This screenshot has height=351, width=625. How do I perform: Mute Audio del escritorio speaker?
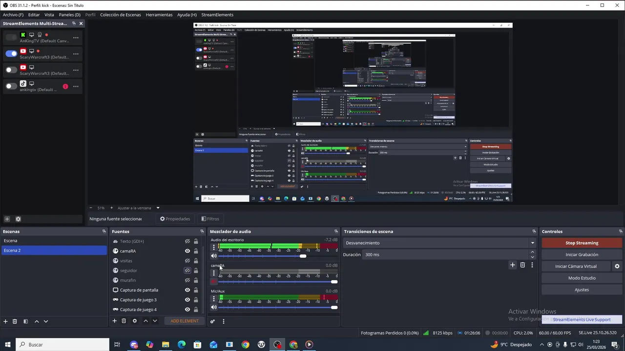pyautogui.click(x=214, y=256)
